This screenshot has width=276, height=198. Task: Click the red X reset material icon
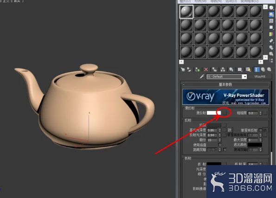[x=206, y=70]
